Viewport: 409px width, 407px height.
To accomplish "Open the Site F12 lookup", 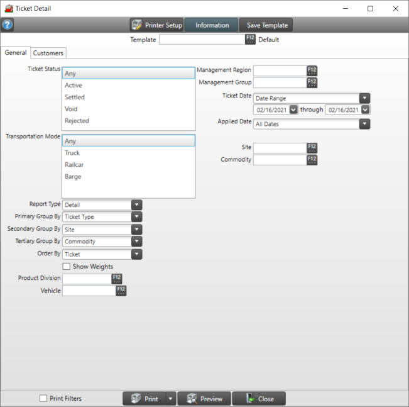I will (312, 148).
